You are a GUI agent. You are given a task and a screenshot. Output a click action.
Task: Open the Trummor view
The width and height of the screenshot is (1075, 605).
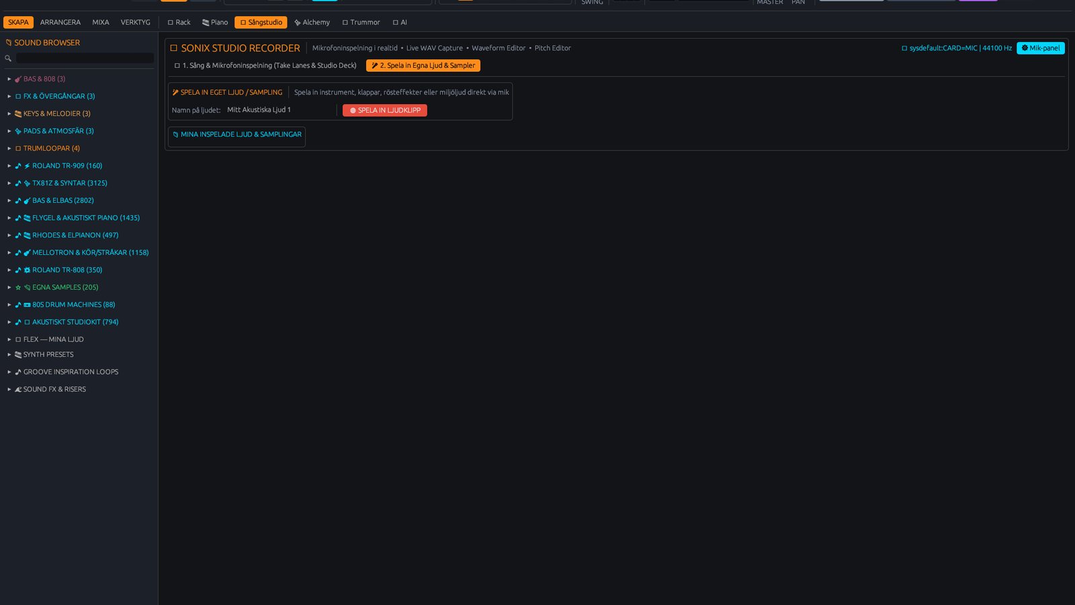361,22
